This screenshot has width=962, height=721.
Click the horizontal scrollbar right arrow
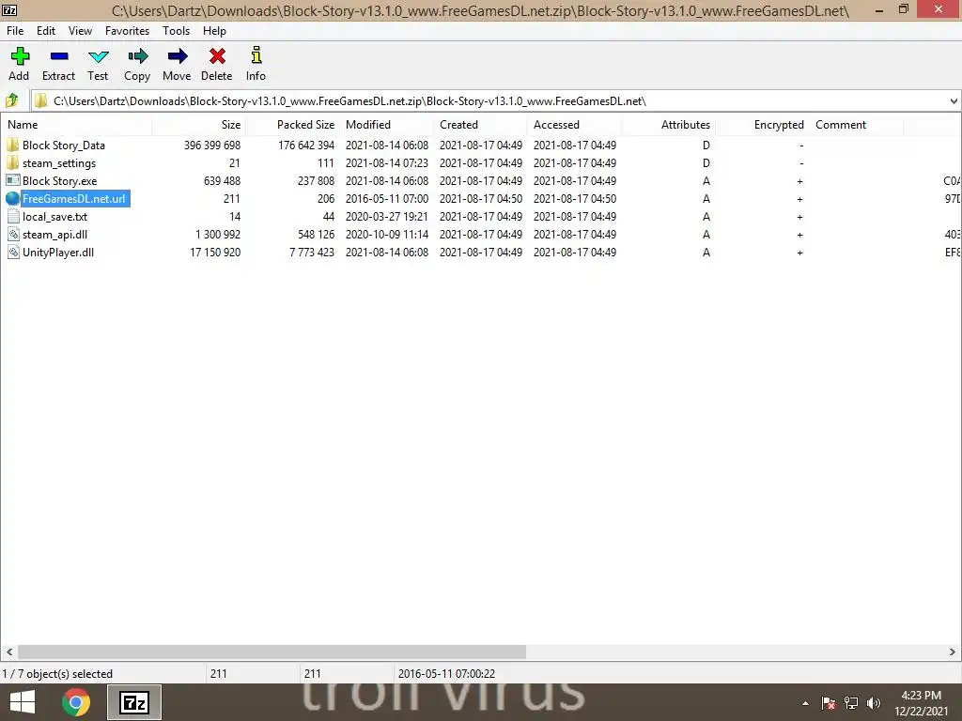click(953, 652)
